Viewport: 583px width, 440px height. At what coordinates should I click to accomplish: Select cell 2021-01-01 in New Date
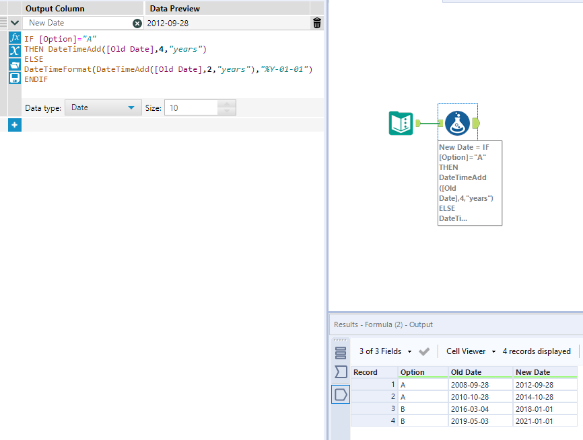pyautogui.click(x=545, y=421)
